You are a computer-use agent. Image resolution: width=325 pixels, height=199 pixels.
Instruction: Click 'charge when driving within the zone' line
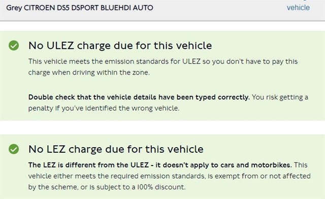[x=89, y=73]
